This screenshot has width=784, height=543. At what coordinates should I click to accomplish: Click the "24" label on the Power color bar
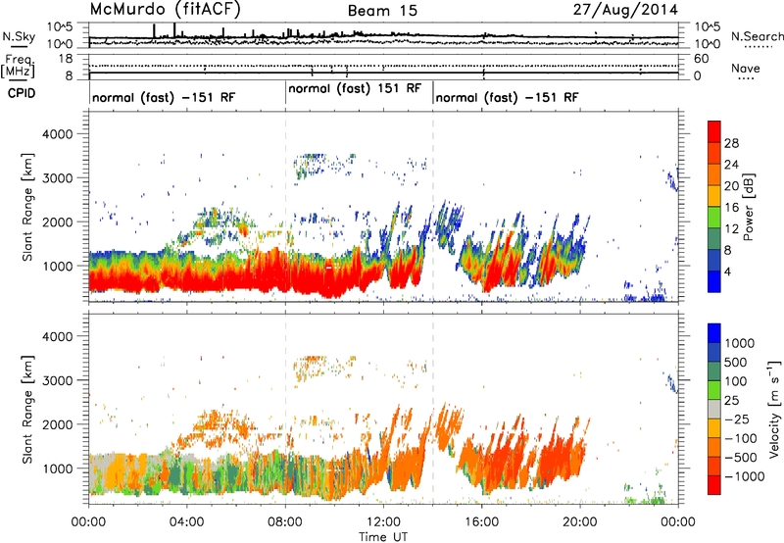tap(731, 165)
